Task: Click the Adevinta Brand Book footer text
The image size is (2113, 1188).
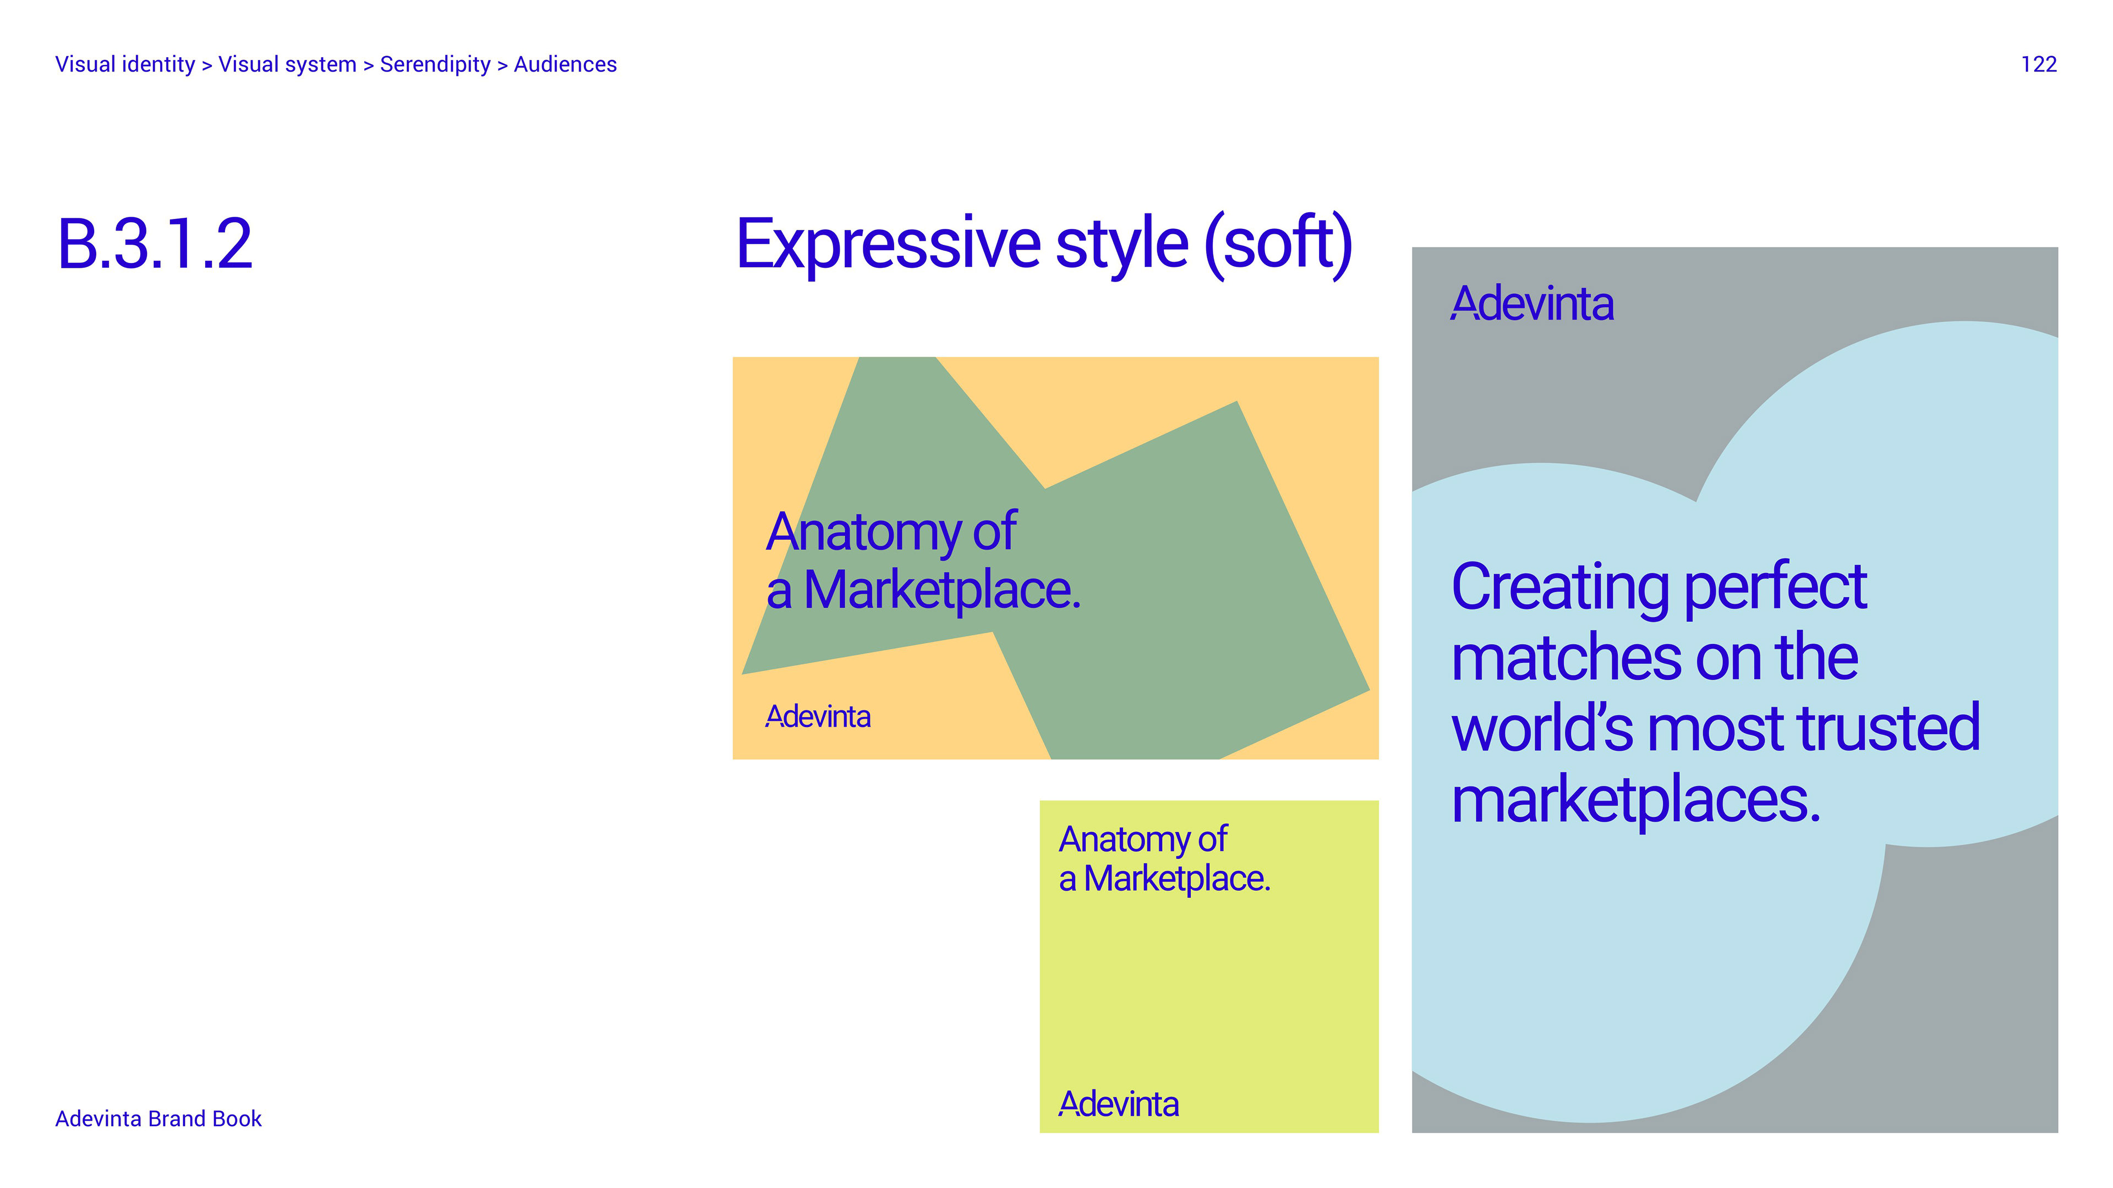Action: click(158, 1118)
